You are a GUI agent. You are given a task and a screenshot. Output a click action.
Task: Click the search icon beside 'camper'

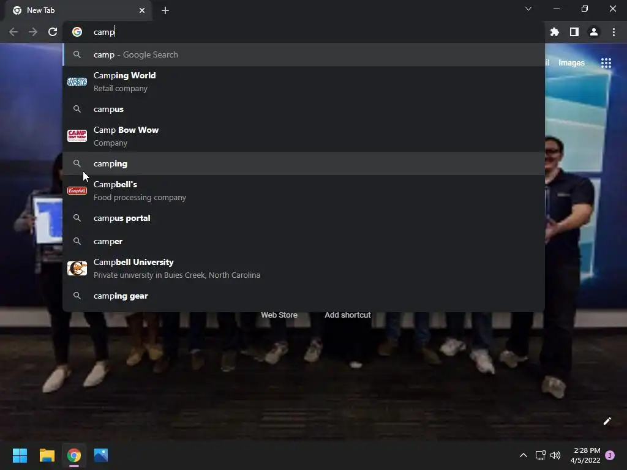click(x=77, y=241)
